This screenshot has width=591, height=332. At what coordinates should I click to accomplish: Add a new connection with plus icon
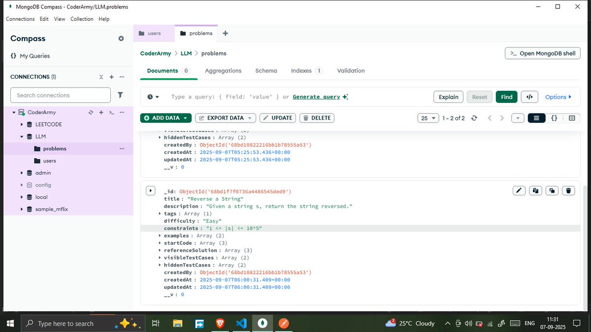[112, 77]
